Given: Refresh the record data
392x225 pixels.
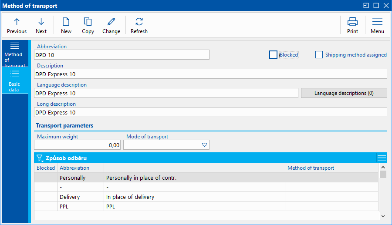Looking at the screenshot, I should click(139, 26).
